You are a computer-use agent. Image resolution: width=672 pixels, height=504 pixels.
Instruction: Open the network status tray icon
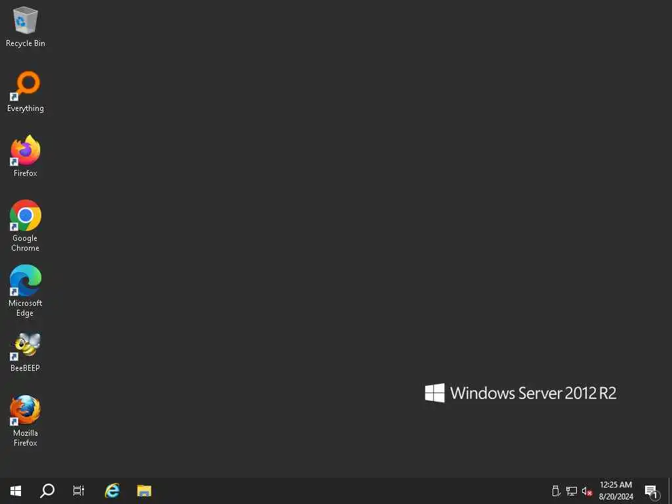572,491
